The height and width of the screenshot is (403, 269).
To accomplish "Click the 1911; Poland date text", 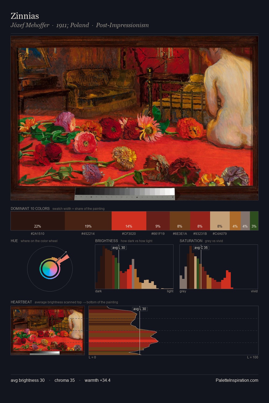I will [x=73, y=25].
